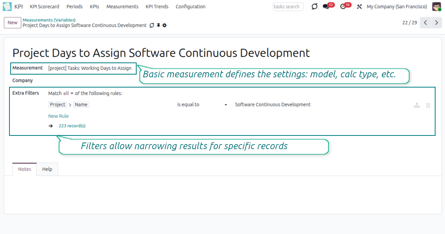The height and width of the screenshot is (234, 445).
Task: Open the activities clock icon
Action: [x=343, y=7]
